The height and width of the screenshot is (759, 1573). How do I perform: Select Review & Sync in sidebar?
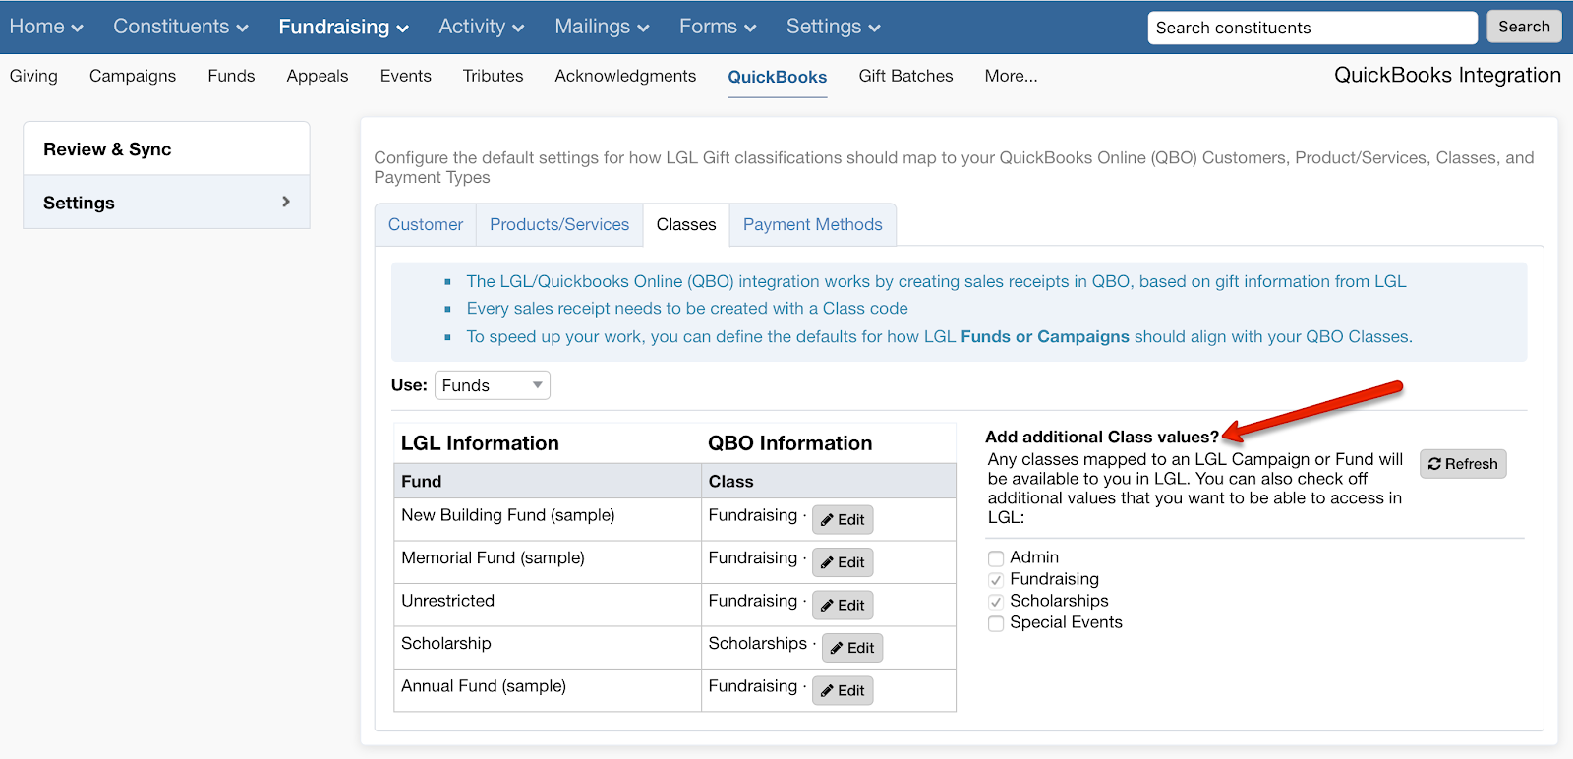click(166, 149)
